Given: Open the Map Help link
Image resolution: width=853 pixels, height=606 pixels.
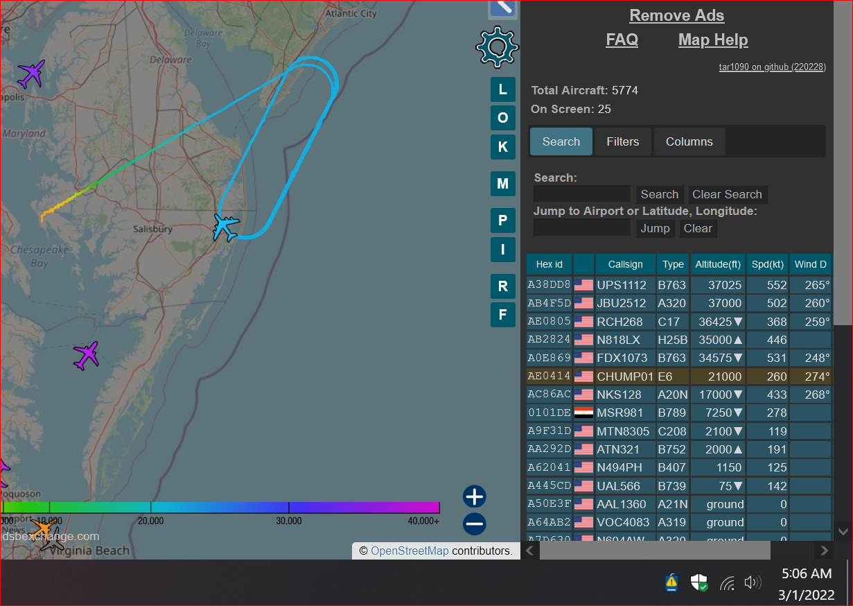Looking at the screenshot, I should [x=713, y=40].
